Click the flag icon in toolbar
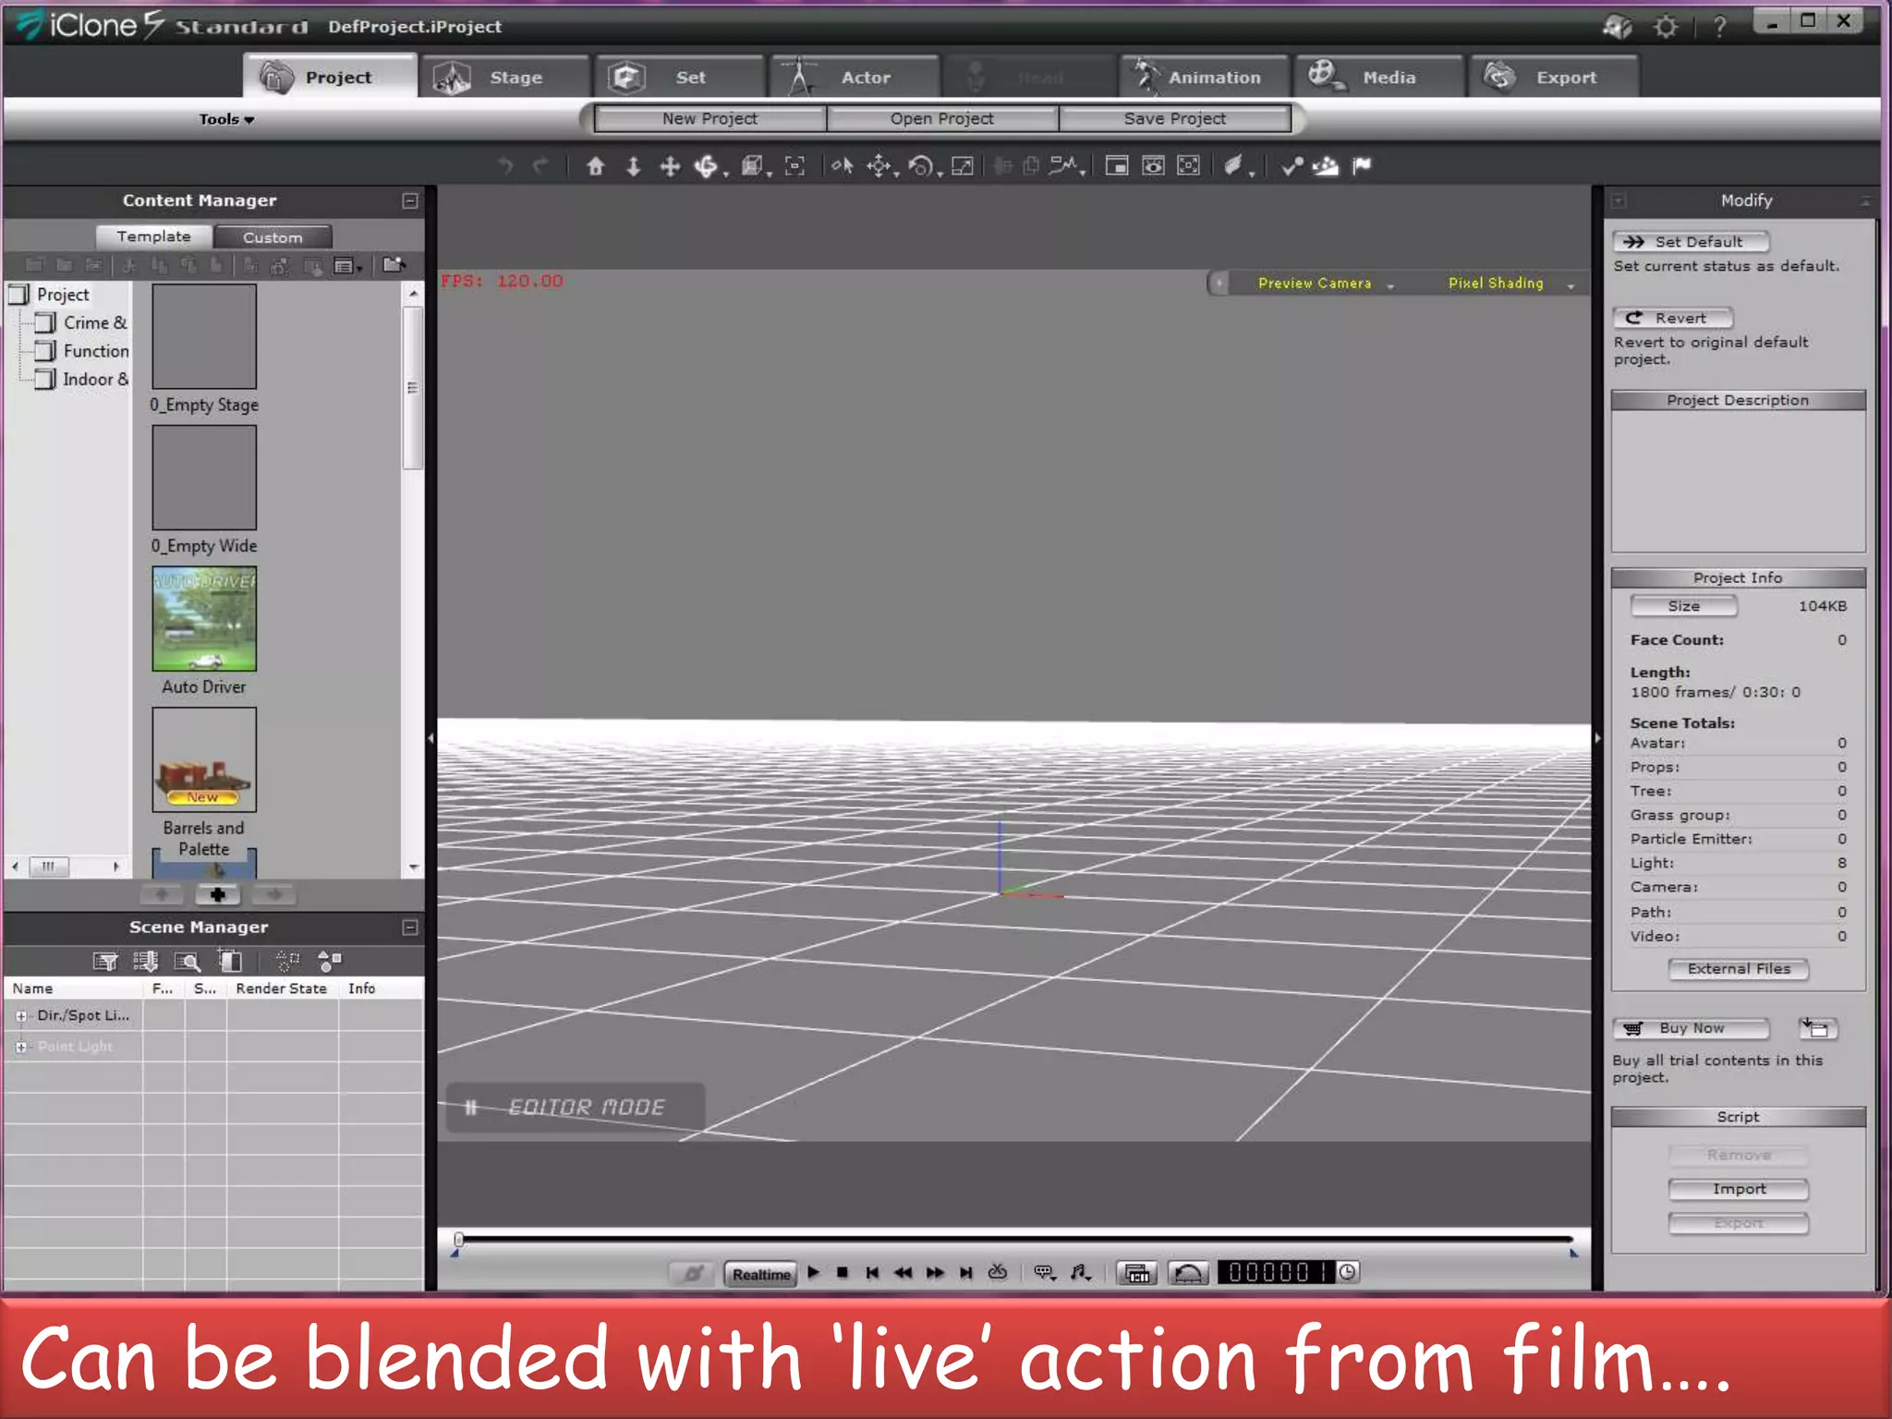 (x=1362, y=166)
